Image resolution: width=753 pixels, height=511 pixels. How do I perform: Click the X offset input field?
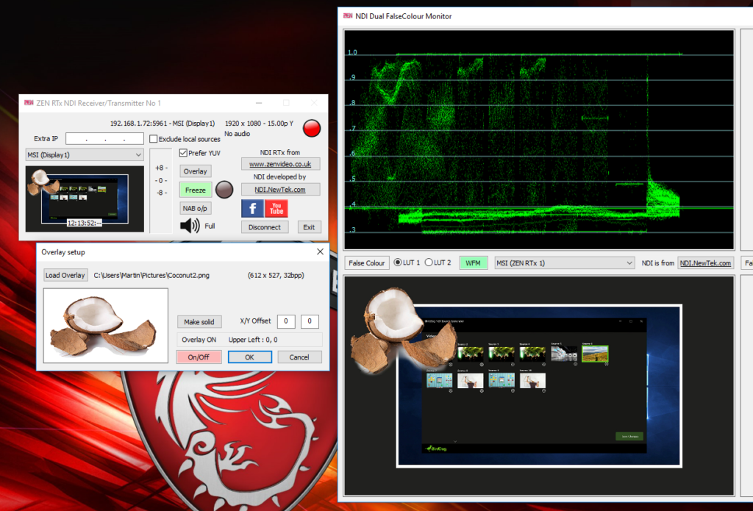(286, 321)
